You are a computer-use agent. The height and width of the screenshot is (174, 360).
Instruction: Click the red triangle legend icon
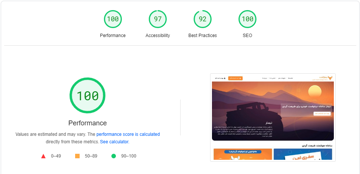(x=43, y=156)
